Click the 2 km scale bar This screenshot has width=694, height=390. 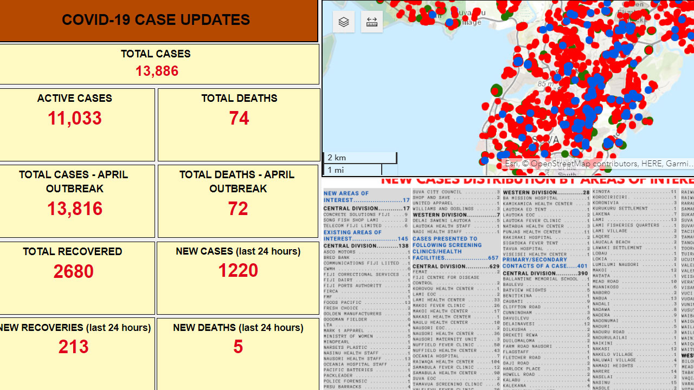[360, 158]
